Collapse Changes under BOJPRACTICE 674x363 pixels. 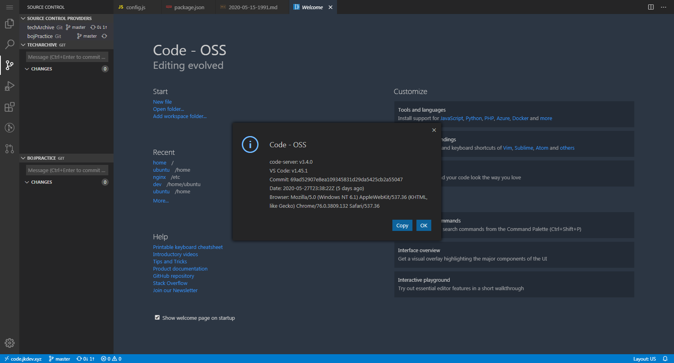27,182
